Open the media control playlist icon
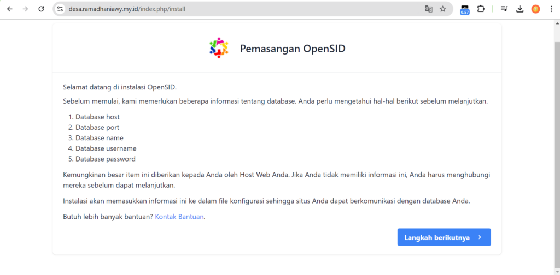The width and height of the screenshot is (560, 275). tap(504, 9)
